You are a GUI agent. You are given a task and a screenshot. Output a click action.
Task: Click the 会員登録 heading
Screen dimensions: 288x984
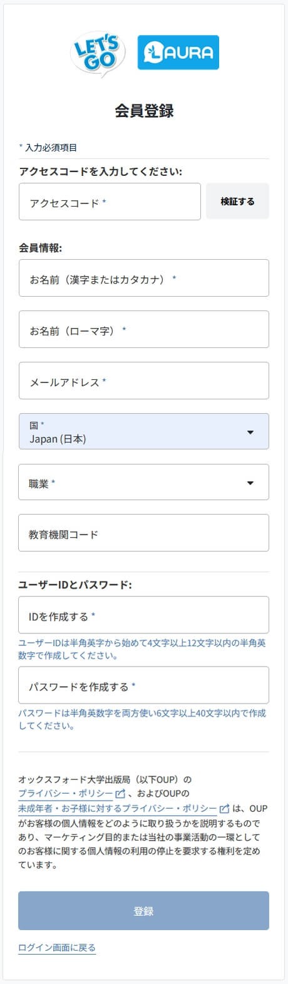pyautogui.click(x=144, y=111)
